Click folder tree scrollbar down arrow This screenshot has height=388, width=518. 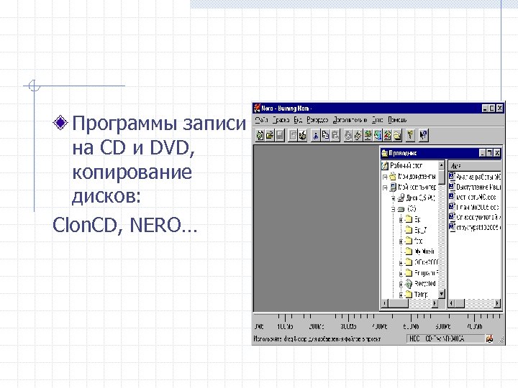[x=441, y=294]
